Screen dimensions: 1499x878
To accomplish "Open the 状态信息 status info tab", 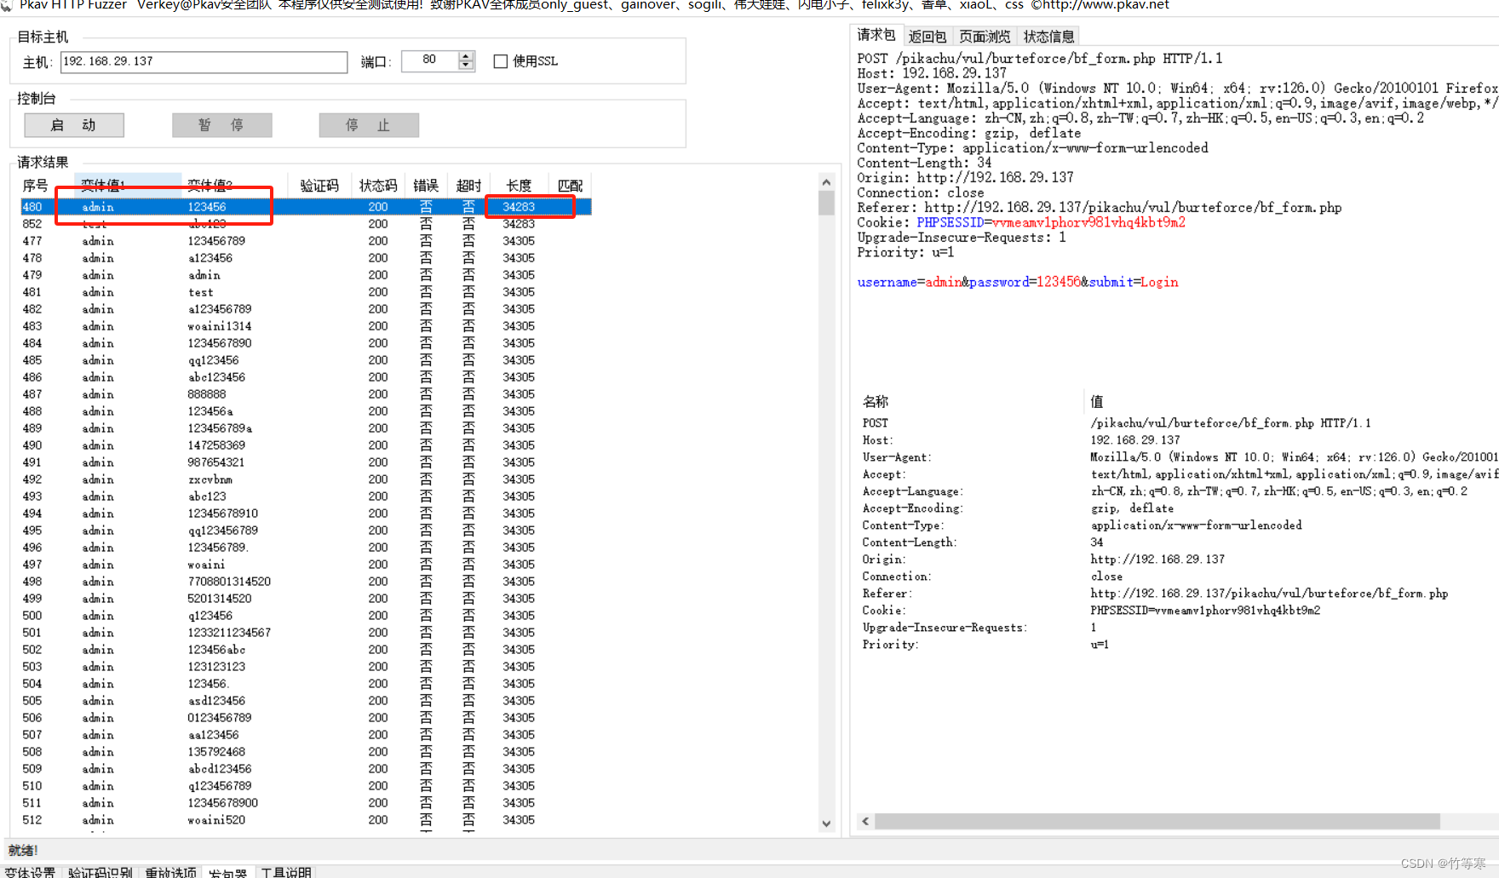I will click(x=1048, y=36).
